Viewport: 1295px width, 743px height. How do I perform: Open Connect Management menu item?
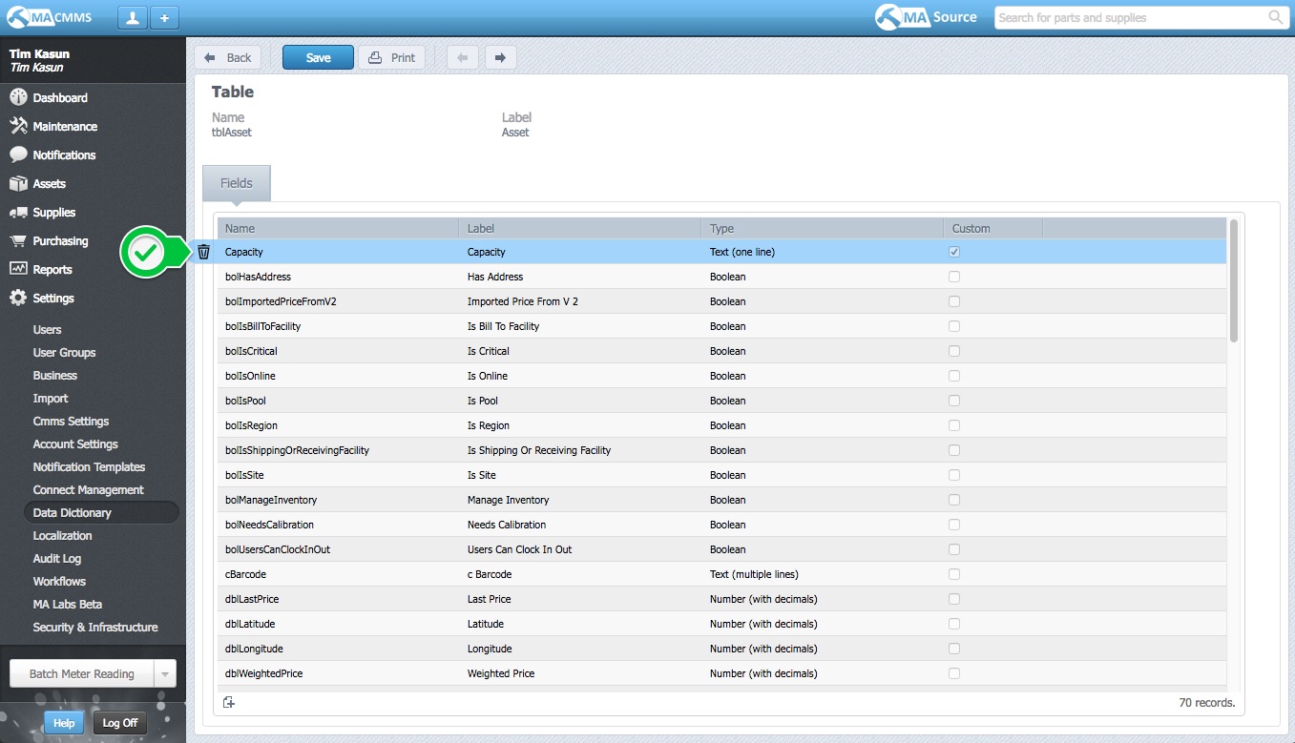88,489
